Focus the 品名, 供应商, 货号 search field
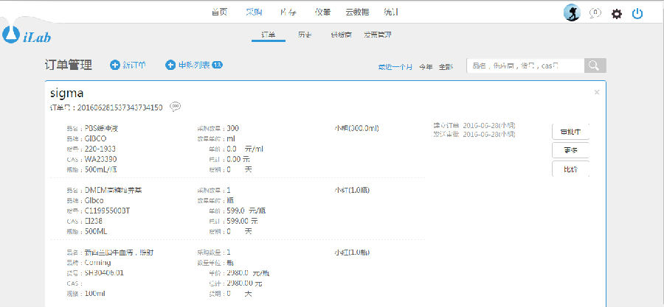 (525, 66)
